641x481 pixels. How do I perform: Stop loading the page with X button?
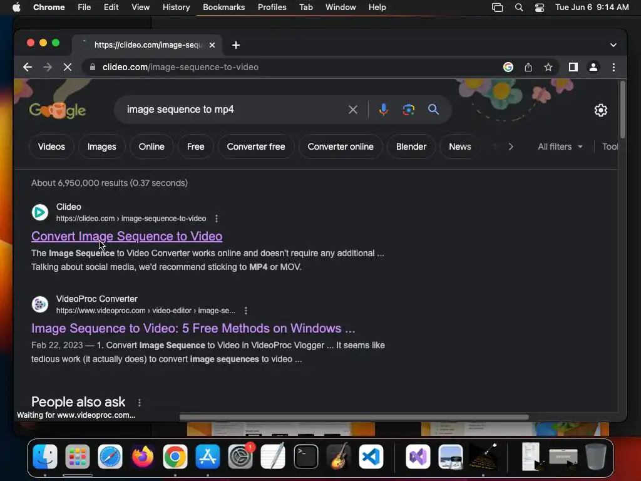(x=68, y=67)
